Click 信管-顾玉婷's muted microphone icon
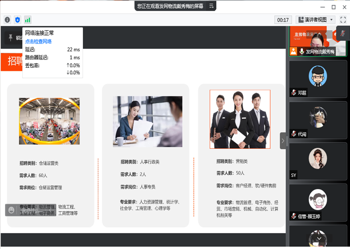The width and height of the screenshot is (350, 249). click(294, 216)
